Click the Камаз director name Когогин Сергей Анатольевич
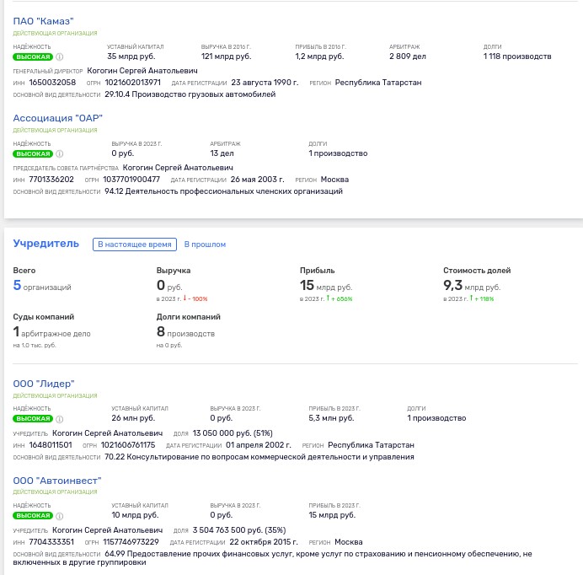 tap(142, 71)
